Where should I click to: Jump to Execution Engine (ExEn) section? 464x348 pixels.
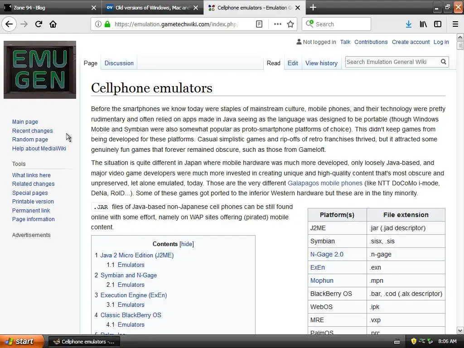click(x=134, y=295)
